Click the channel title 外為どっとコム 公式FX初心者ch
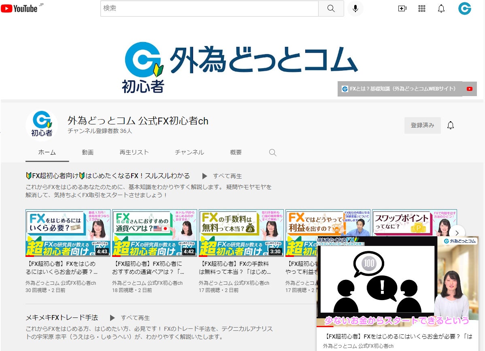 [138, 121]
